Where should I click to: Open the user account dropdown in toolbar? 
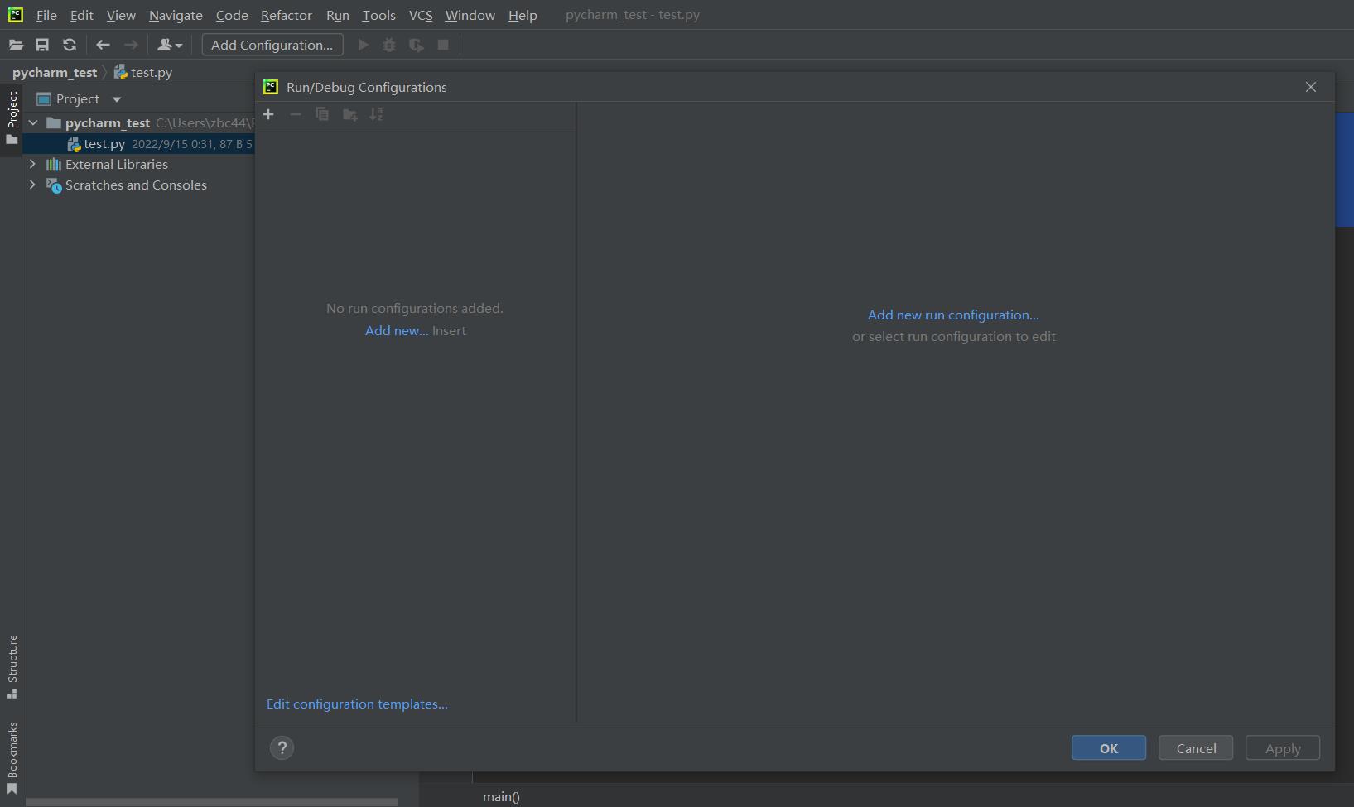point(170,45)
